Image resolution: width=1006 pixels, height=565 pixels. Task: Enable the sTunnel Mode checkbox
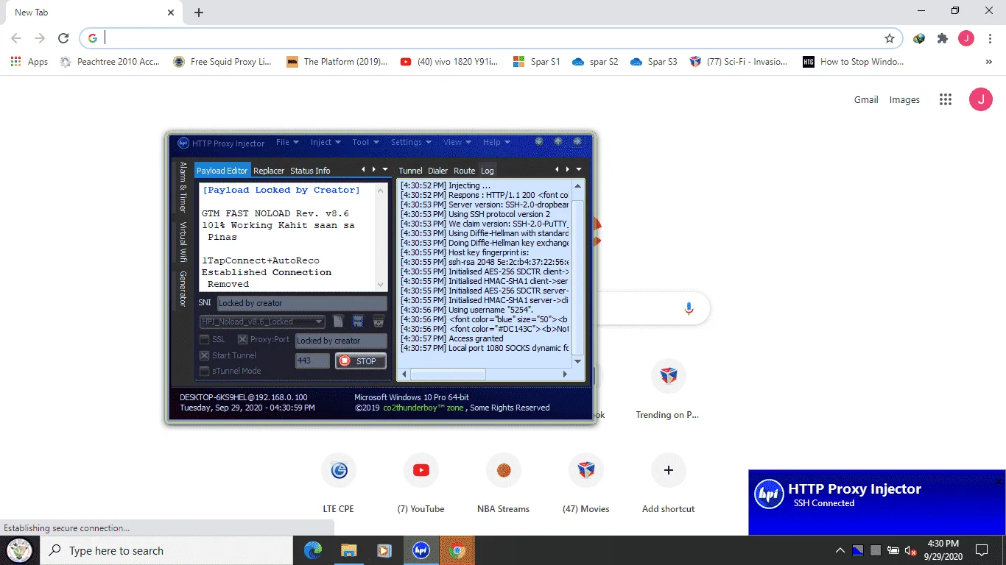205,371
